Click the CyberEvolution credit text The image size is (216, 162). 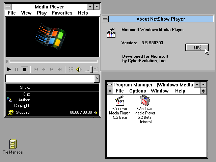145,58
